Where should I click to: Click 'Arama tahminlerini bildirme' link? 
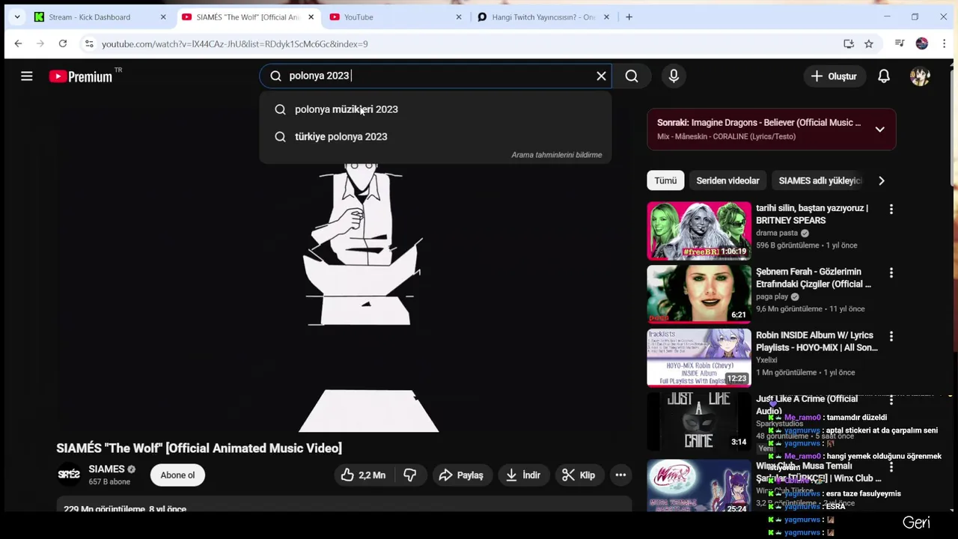(x=556, y=155)
